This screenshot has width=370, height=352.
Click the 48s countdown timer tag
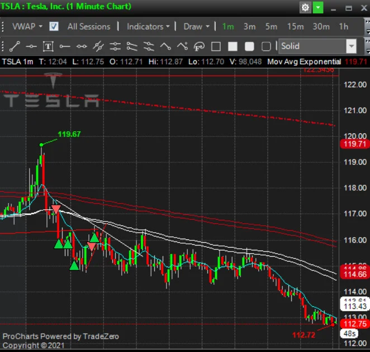349,334
